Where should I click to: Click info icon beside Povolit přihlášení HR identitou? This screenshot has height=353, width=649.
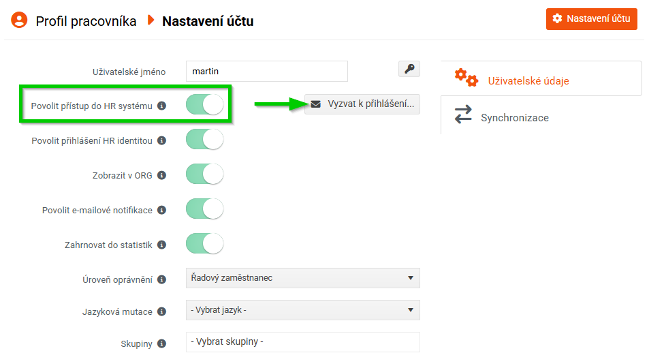(161, 141)
